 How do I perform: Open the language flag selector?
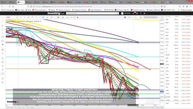coord(144,13)
